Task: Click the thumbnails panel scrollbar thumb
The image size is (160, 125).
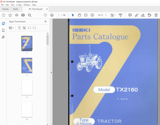Action: [x=47, y=40]
